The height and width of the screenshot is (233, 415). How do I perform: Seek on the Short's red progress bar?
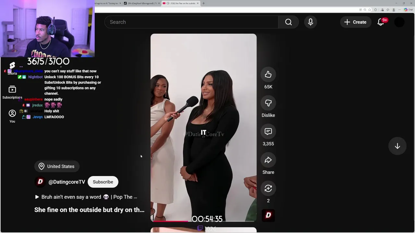click(x=203, y=221)
